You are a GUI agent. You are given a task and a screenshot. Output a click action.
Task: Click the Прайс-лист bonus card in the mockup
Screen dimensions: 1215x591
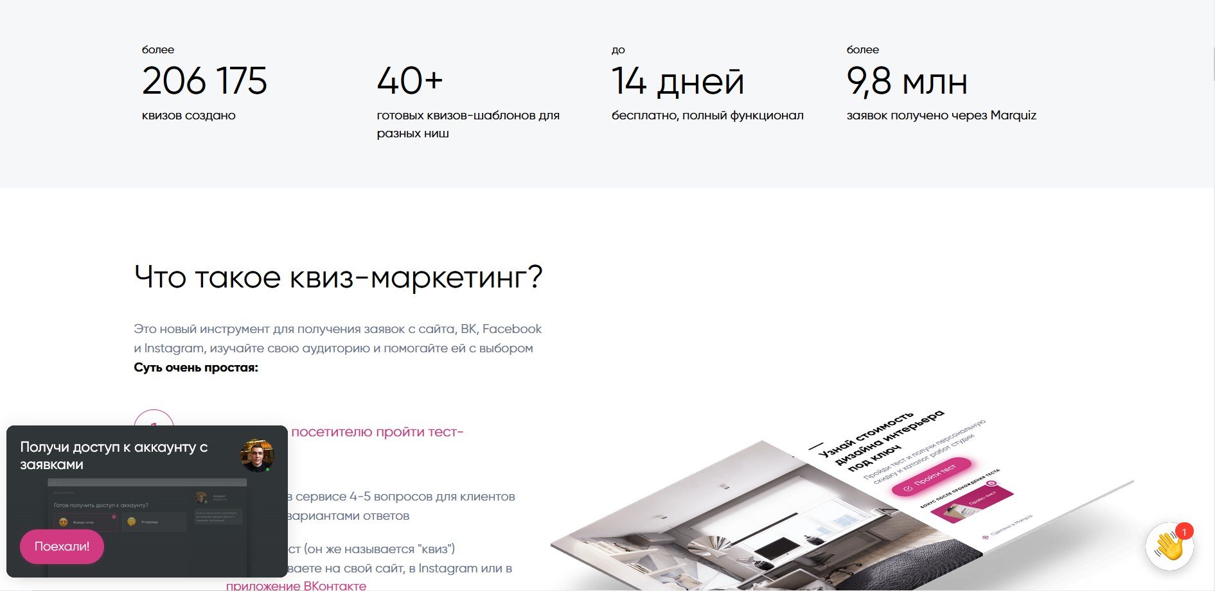pos(971,502)
